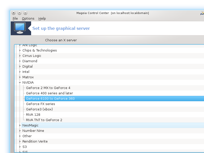This screenshot has height=153, width=204.
Task: Expand the Cirrus Logic branch
Action: click(20, 56)
